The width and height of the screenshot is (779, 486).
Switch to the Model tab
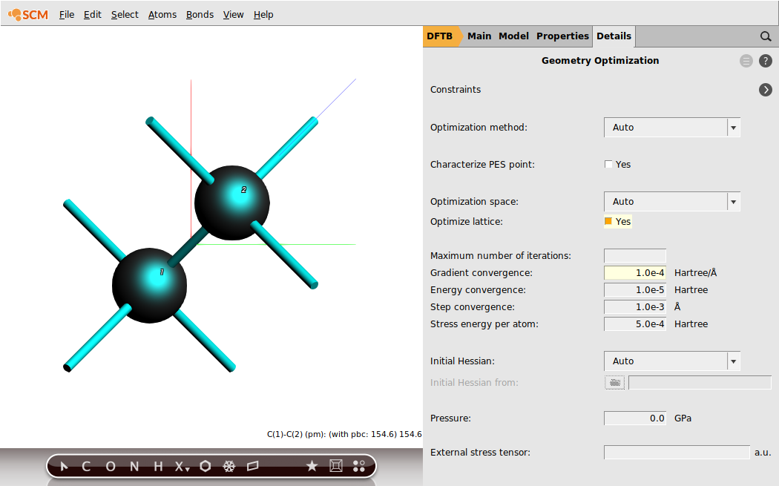[x=513, y=36]
